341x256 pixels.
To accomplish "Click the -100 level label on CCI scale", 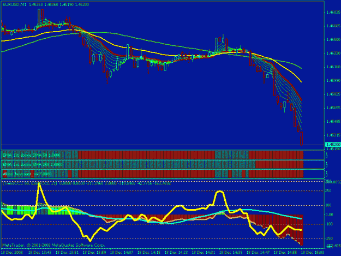I will (x=329, y=224).
